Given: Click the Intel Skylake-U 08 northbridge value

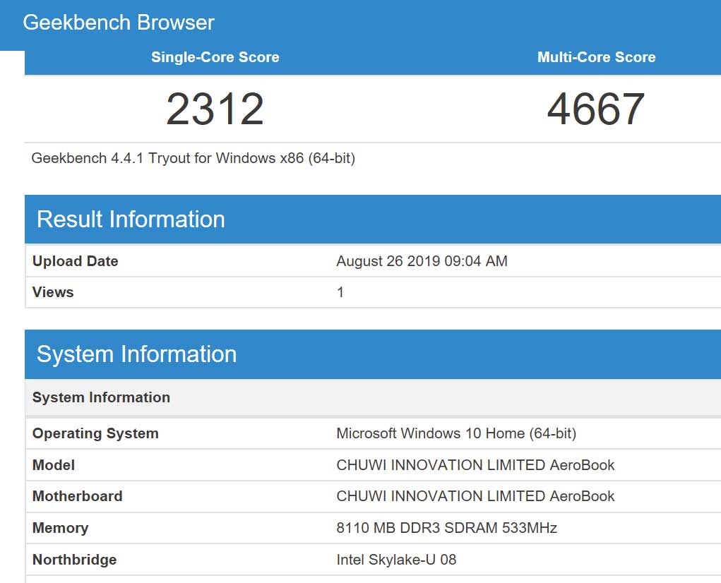Looking at the screenshot, I should [396, 560].
